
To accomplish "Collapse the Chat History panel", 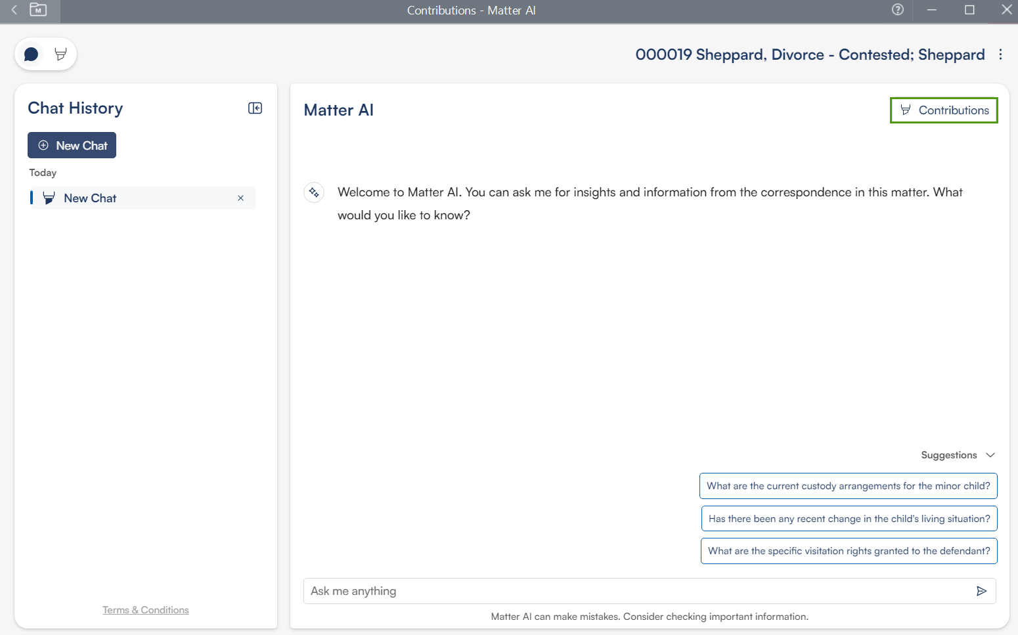I will [x=255, y=108].
